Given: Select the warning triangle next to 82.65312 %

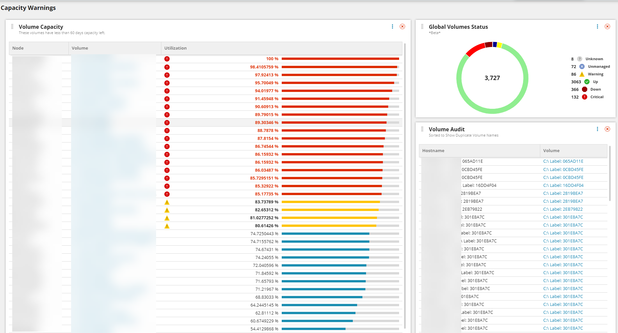Looking at the screenshot, I should coord(167,210).
